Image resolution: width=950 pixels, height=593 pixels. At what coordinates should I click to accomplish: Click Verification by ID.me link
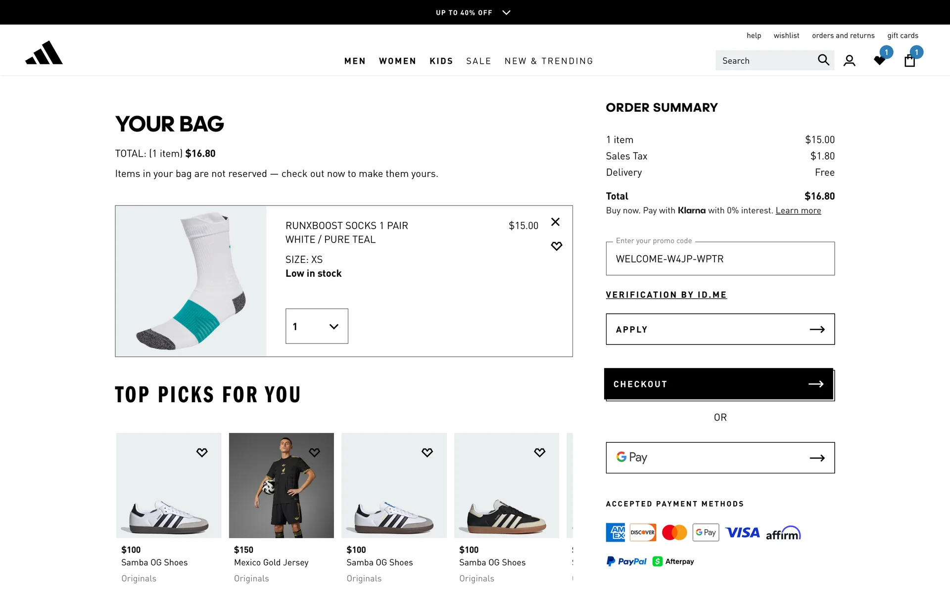666,295
